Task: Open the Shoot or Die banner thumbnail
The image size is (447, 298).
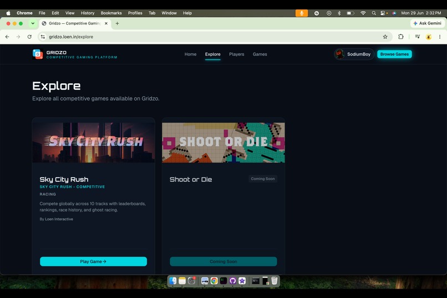Action: click(223, 143)
